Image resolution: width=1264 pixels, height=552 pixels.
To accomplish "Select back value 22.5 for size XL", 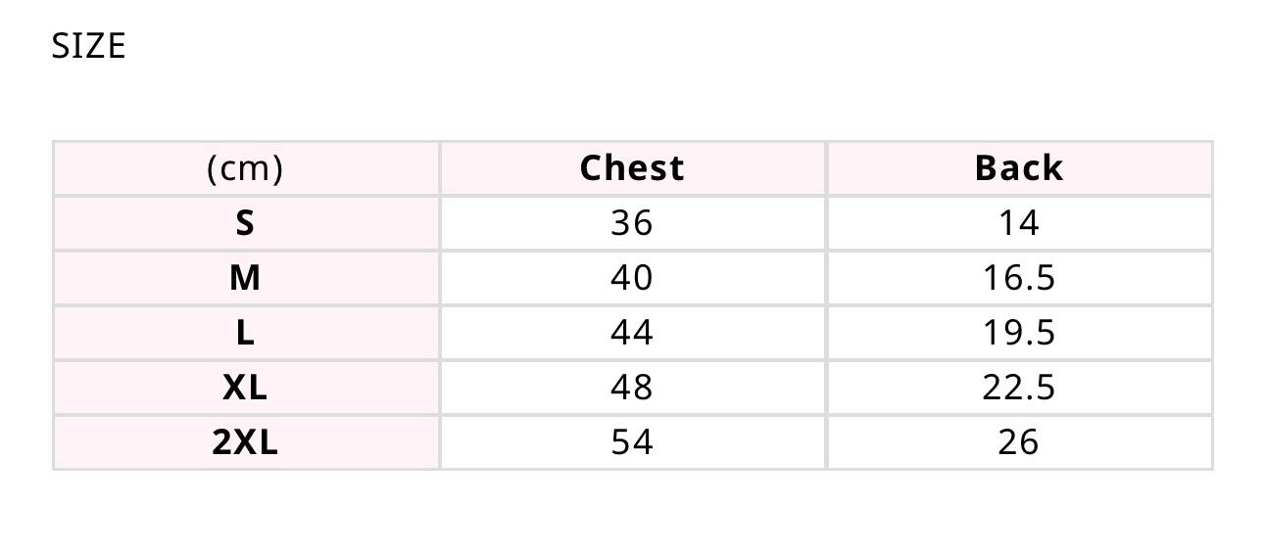I will [x=1018, y=389].
